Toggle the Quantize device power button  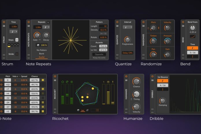click(x=117, y=22)
